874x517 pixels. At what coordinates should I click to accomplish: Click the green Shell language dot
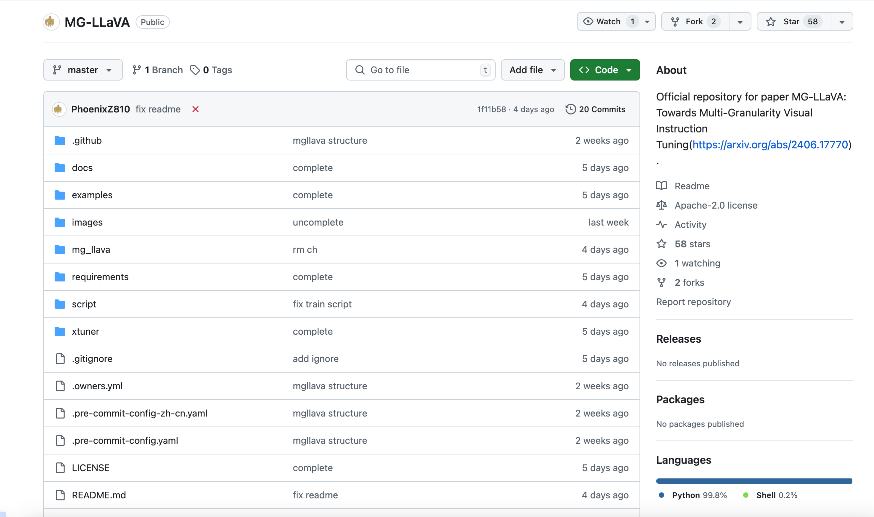tap(746, 495)
